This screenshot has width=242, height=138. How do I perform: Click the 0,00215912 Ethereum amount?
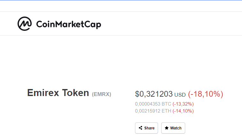point(148,111)
